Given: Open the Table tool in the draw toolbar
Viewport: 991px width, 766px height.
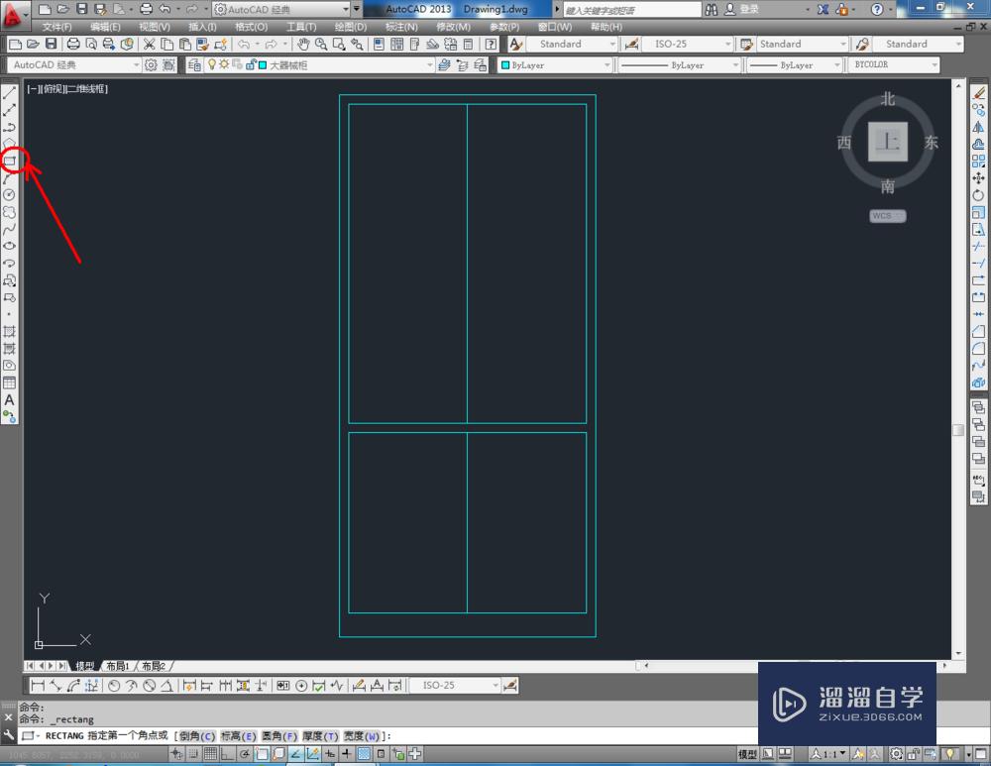Looking at the screenshot, I should tap(9, 383).
